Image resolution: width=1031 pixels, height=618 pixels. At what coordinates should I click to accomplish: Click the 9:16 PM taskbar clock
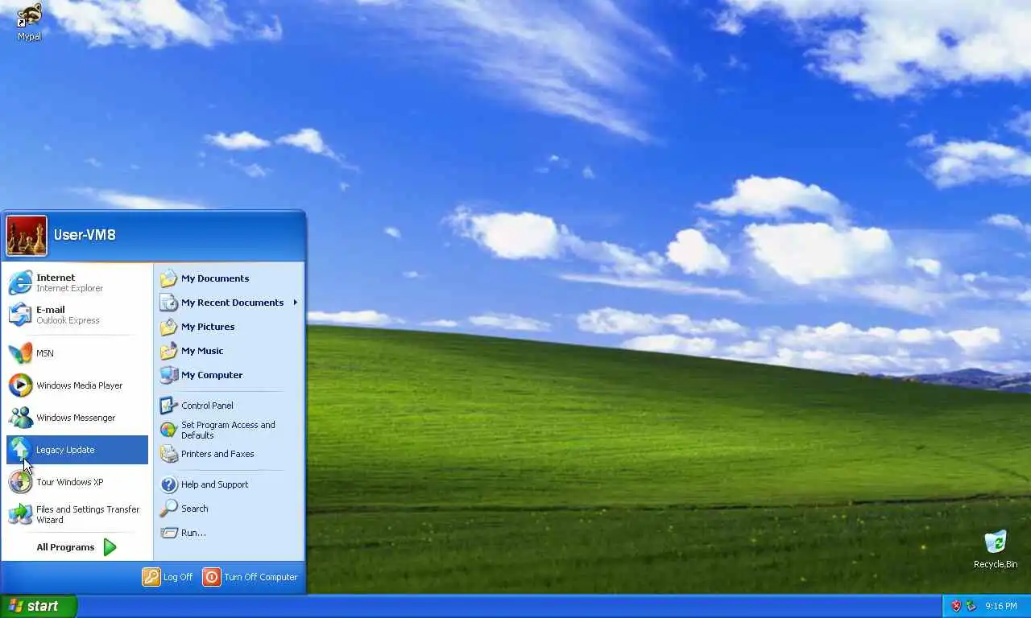(x=1001, y=606)
